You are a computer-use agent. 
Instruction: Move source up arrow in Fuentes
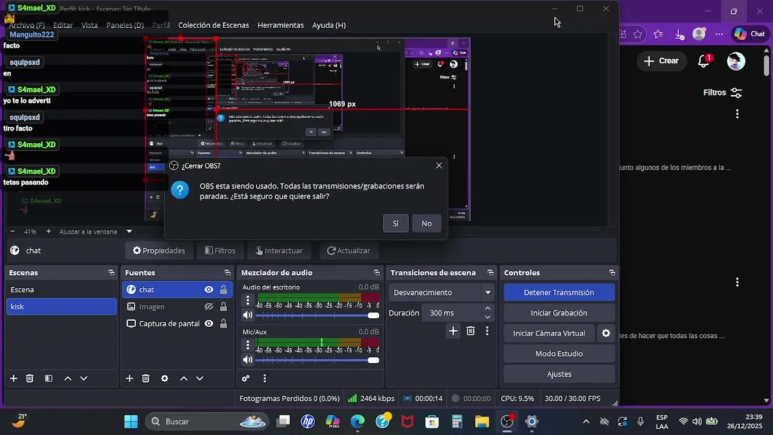click(184, 379)
